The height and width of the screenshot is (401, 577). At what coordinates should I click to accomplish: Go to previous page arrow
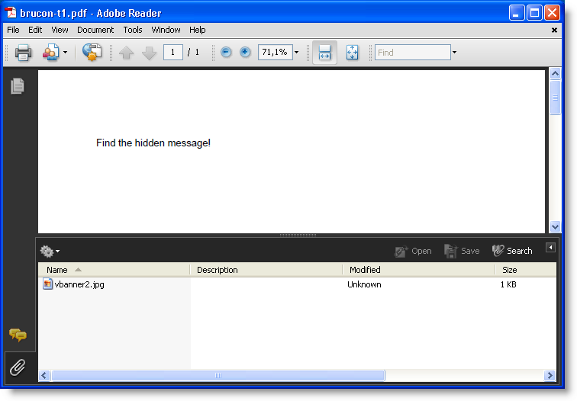click(126, 53)
